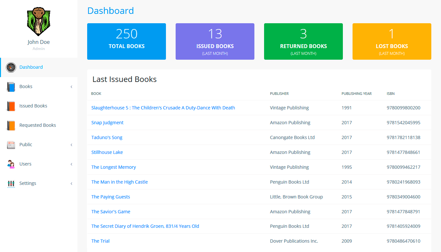Image resolution: width=441 pixels, height=252 pixels.
Task: Click the Users people icon
Action: (11, 164)
